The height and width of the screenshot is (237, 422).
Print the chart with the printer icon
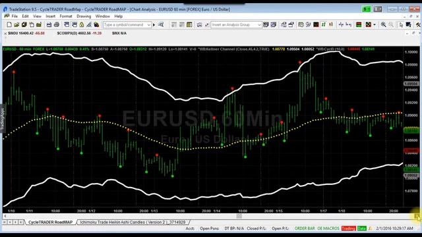coord(57,25)
